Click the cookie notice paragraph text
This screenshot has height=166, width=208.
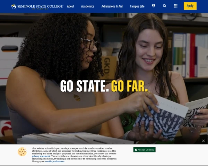pyautogui.click(x=74, y=155)
